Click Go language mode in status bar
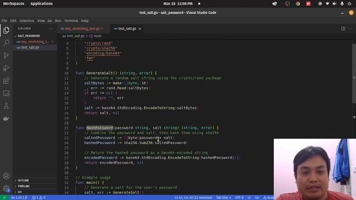Screen dimensions: 356x200 click(x=257, y=198)
